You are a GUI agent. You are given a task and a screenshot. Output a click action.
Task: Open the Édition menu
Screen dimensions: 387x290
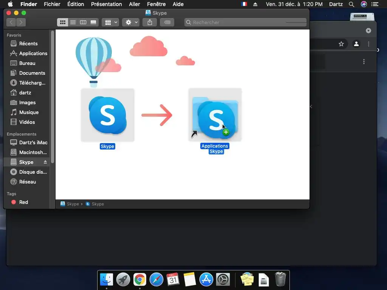76,4
